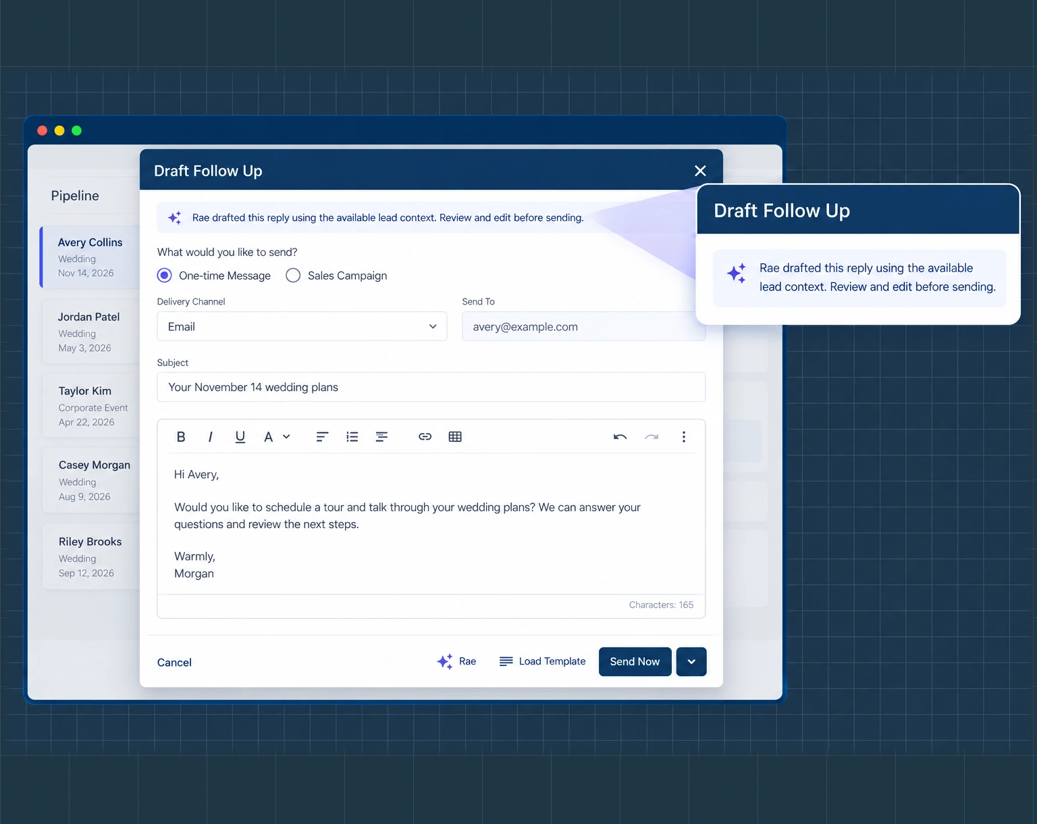The width and height of the screenshot is (1037, 824).
Task: Set left paragraph alignment
Action: pyautogui.click(x=322, y=437)
